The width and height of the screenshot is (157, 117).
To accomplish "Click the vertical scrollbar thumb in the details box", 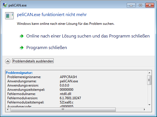I will tap(149, 80).
